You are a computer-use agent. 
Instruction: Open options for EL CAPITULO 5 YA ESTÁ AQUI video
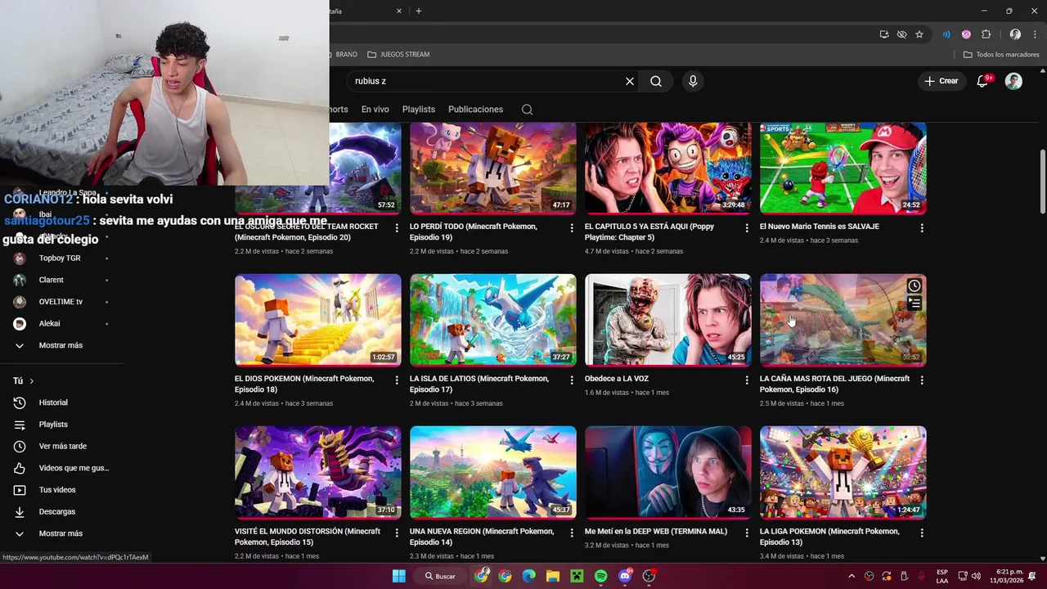746,227
